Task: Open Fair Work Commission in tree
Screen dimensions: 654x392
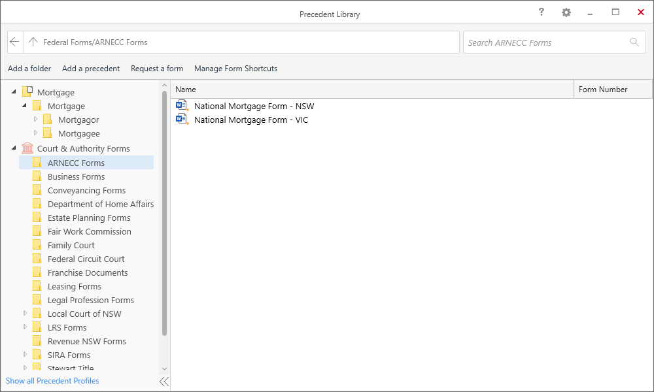Action: click(x=89, y=232)
